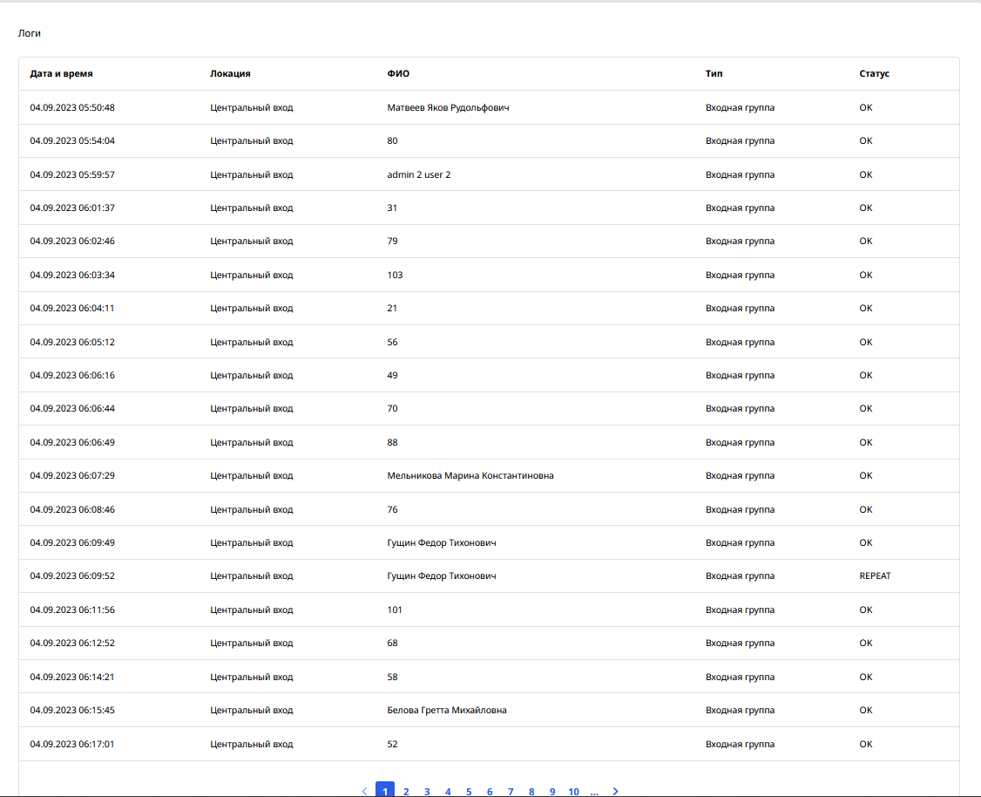Click the "Тип" column header

(714, 74)
